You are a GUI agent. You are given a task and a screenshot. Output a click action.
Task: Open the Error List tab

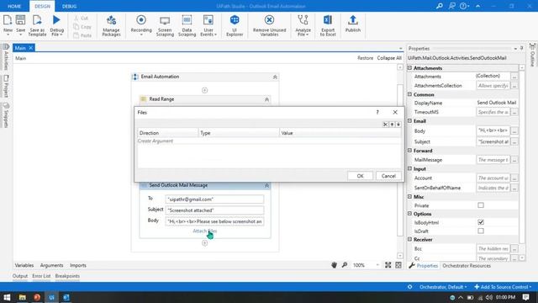coord(41,276)
